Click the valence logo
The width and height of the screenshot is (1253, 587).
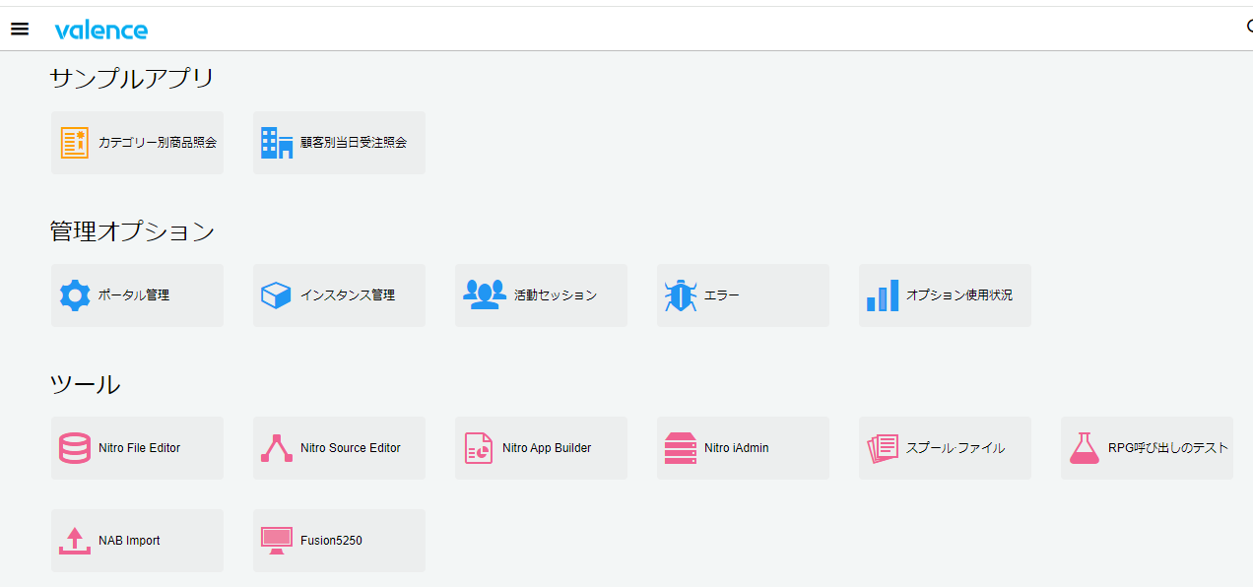point(101,30)
